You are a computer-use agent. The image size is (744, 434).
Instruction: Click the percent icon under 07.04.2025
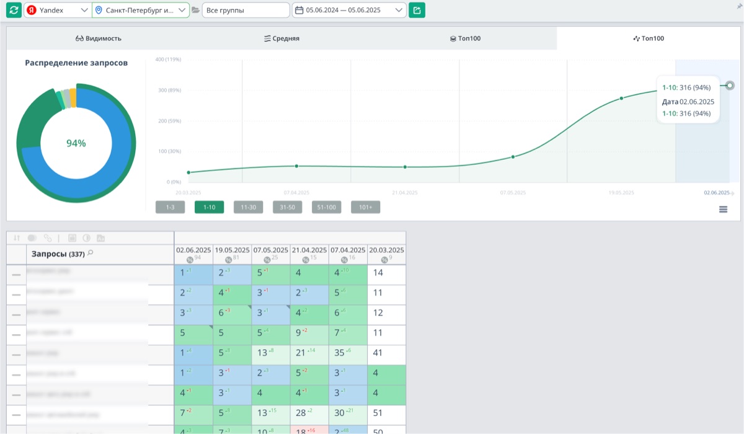coord(343,260)
